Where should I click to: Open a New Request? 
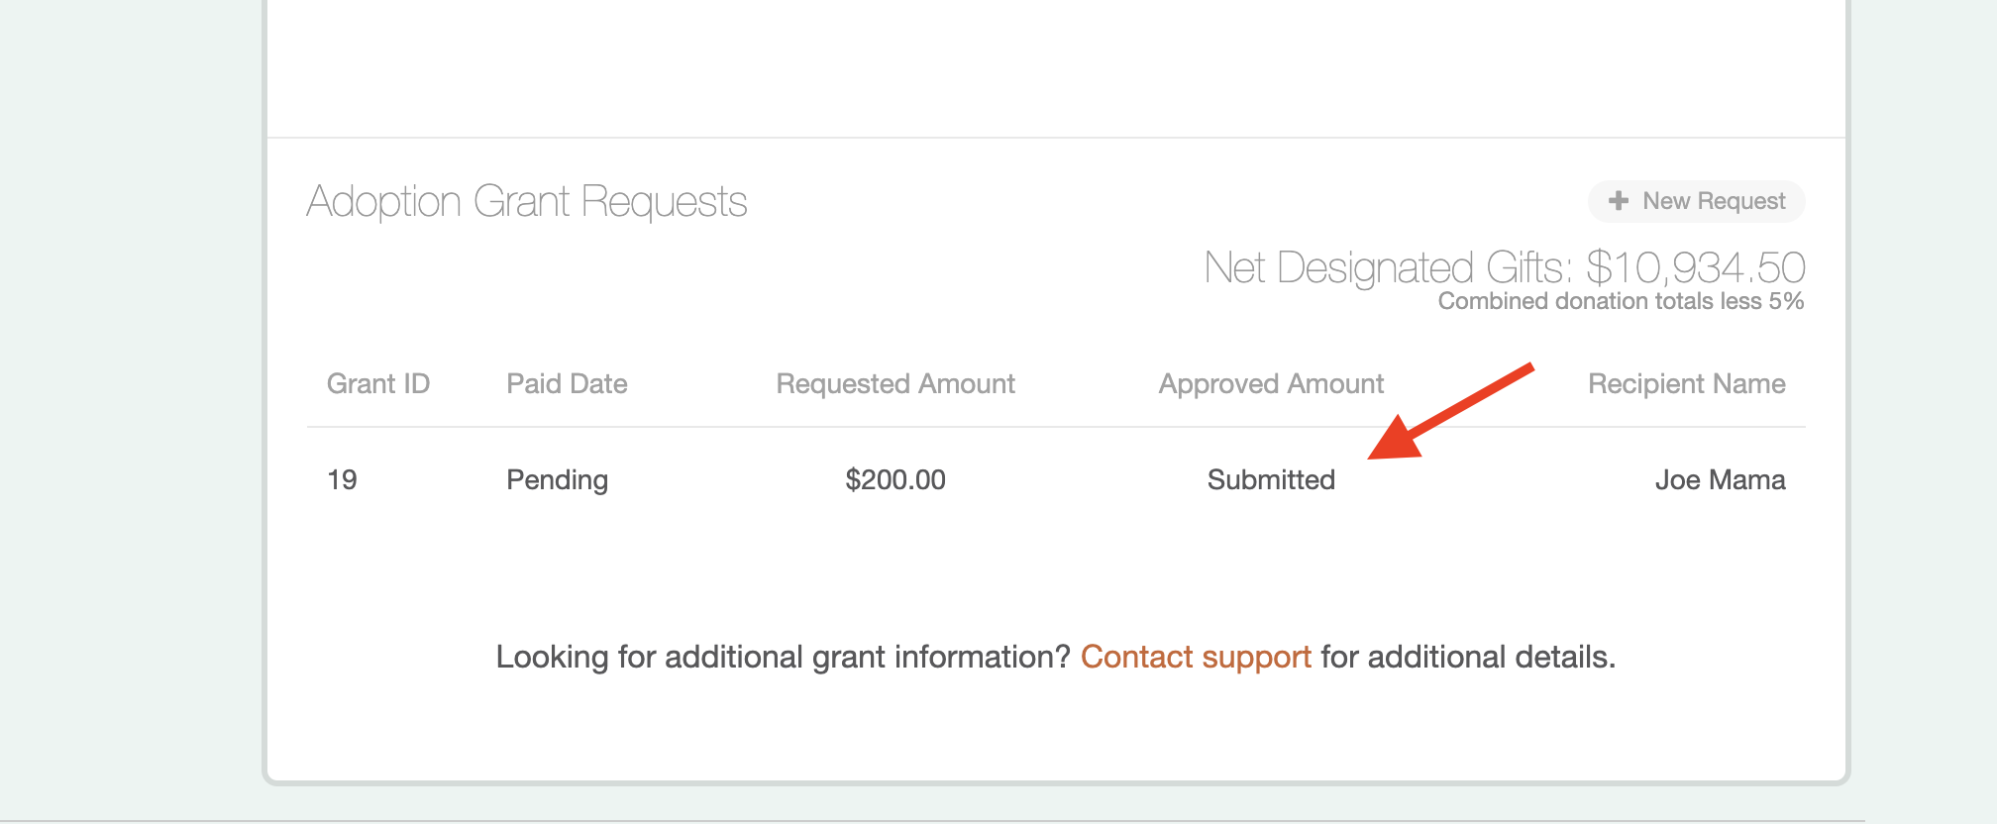(1697, 201)
